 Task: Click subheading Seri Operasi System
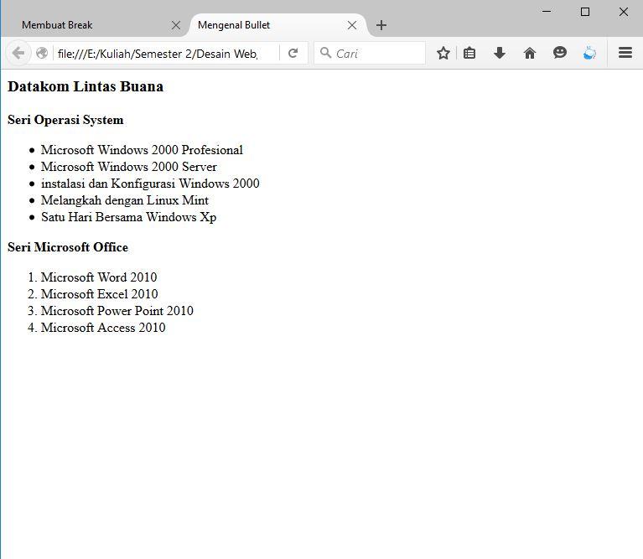coord(65,120)
